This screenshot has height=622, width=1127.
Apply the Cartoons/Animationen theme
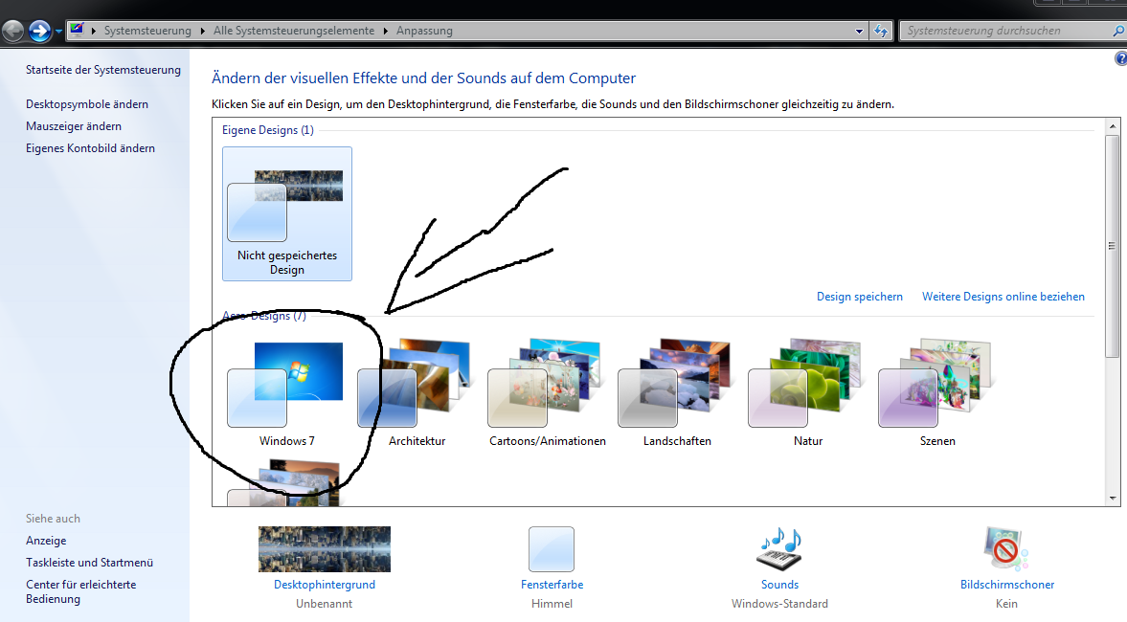click(547, 393)
